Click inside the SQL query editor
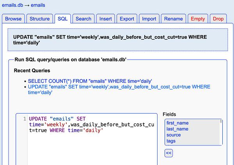 [87, 139]
